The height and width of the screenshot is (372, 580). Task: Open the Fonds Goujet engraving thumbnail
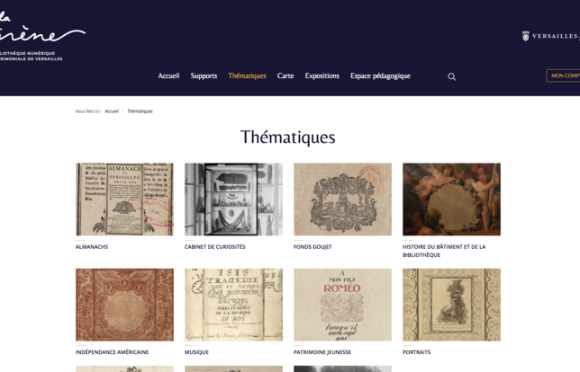click(342, 199)
